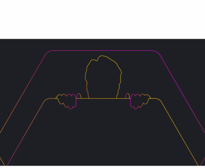Click the blank white area above illustration
The width and height of the screenshot is (205, 168).
[102, 19]
